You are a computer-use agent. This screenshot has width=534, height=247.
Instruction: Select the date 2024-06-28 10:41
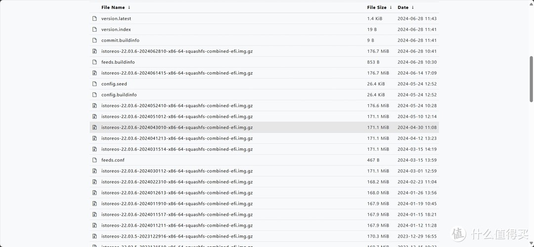pos(417,51)
